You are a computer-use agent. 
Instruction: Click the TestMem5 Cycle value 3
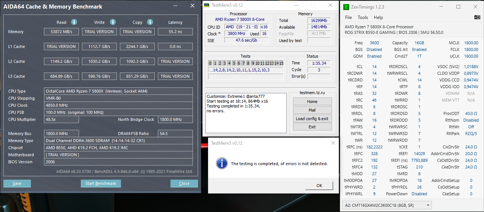(x=319, y=70)
